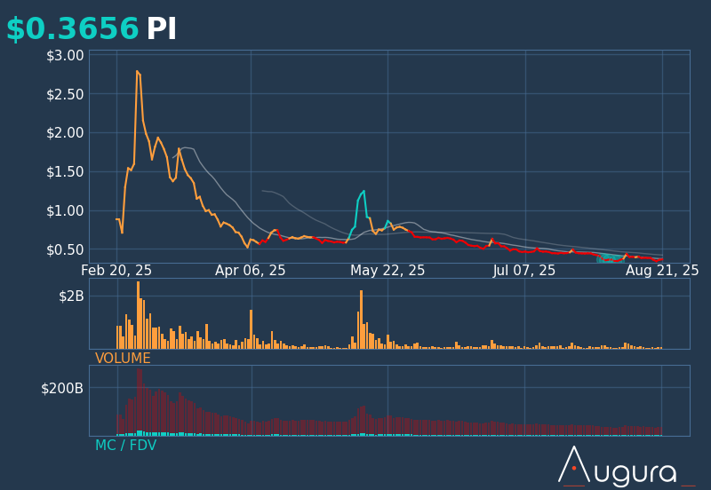This screenshot has width=711, height=490.
Task: Click the $2.00 price axis label
Action: click(x=65, y=133)
